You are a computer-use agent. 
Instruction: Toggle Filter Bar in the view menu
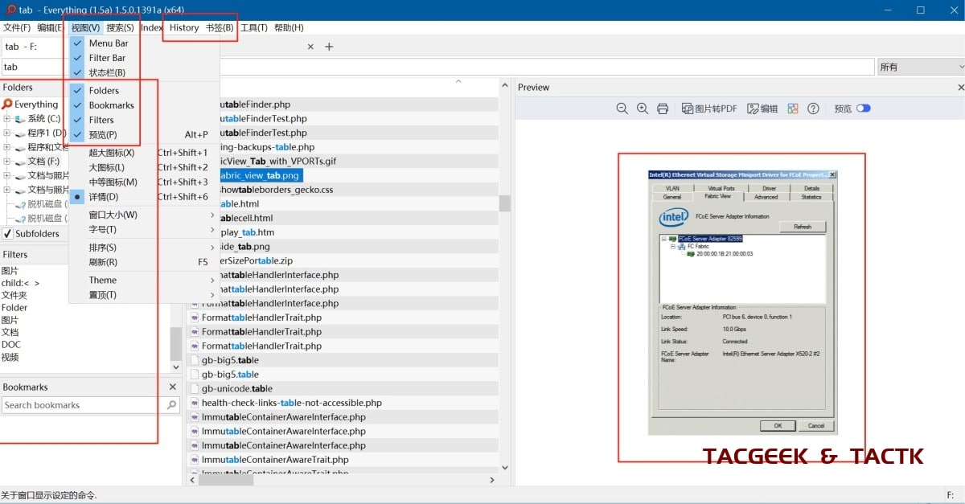107,58
